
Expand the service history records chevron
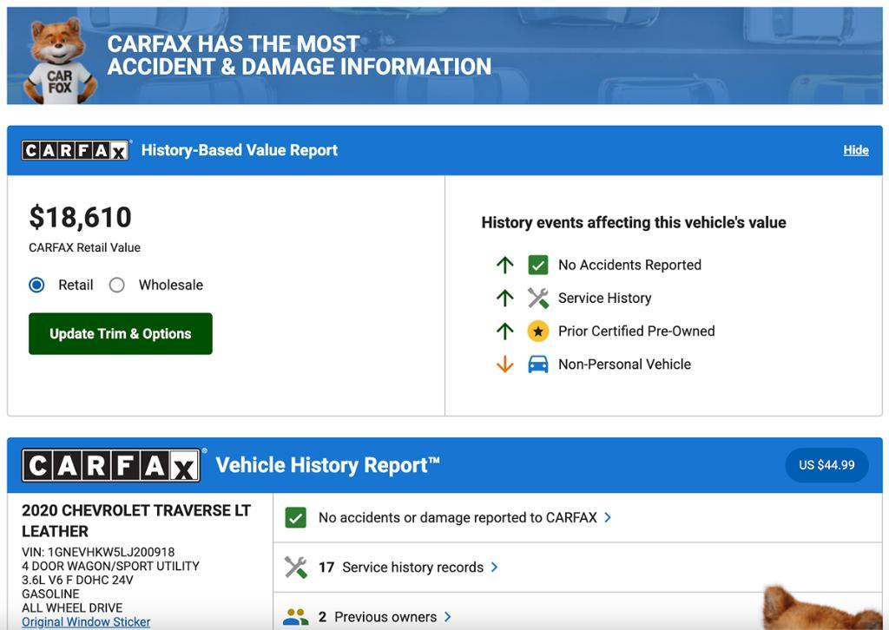pyautogui.click(x=494, y=568)
